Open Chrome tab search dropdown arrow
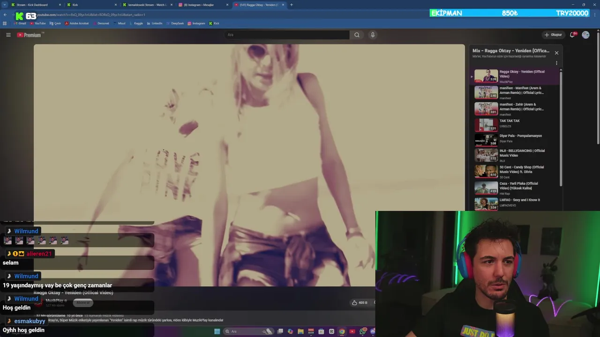This screenshot has width=600, height=337. (4, 5)
